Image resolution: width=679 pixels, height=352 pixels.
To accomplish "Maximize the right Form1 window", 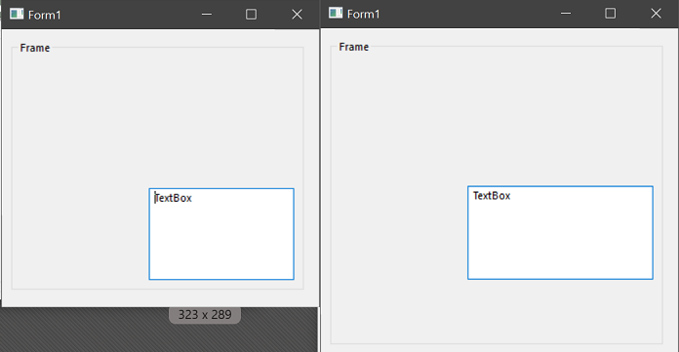I will (x=610, y=14).
